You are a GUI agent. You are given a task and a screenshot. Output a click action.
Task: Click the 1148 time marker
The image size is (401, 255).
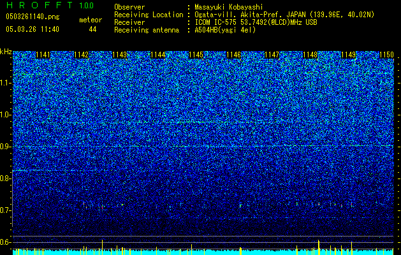(x=310, y=55)
